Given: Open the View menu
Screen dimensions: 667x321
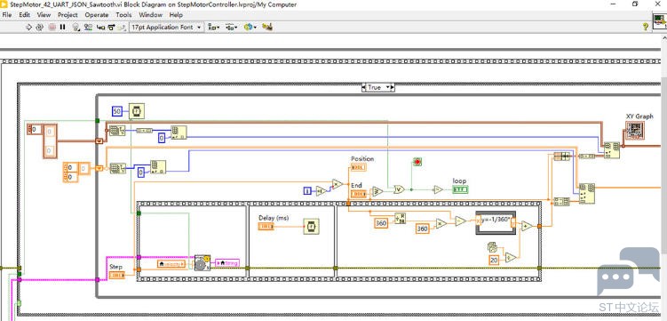Looking at the screenshot, I should click(44, 14).
